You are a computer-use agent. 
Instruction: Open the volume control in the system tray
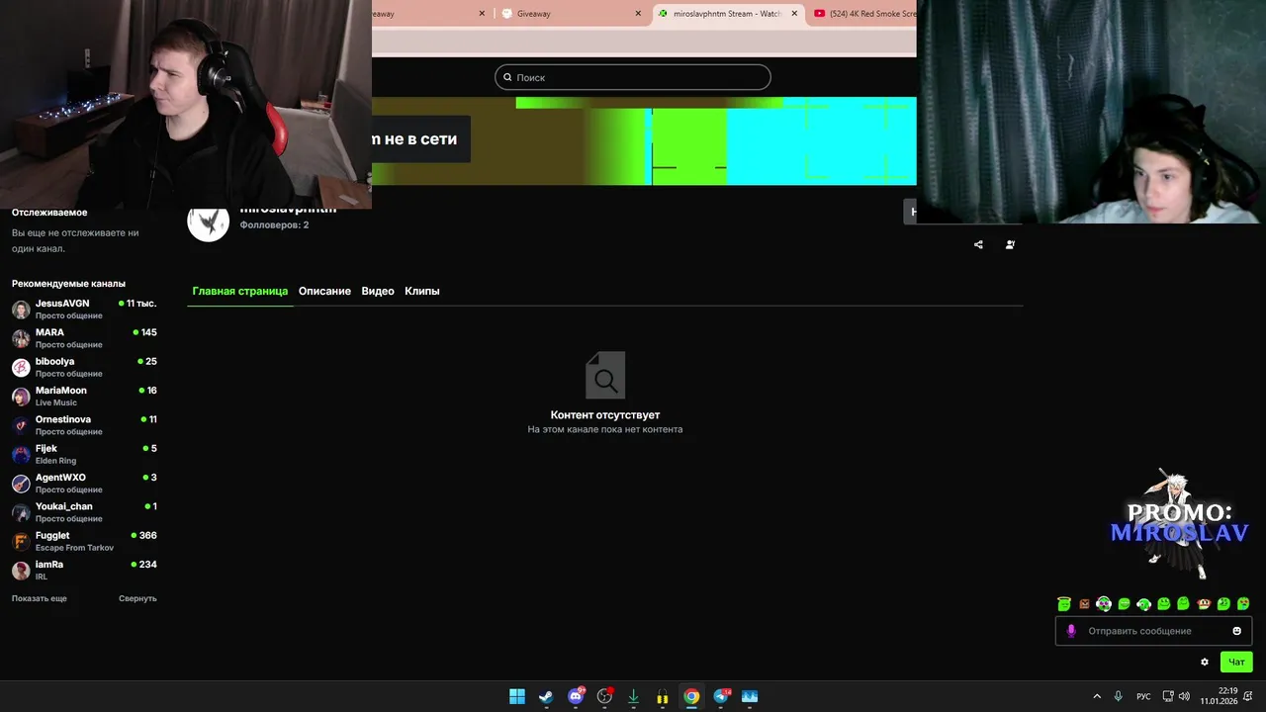tap(1185, 696)
